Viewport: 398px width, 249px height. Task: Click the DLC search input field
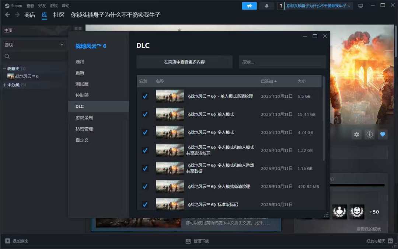tap(282, 62)
